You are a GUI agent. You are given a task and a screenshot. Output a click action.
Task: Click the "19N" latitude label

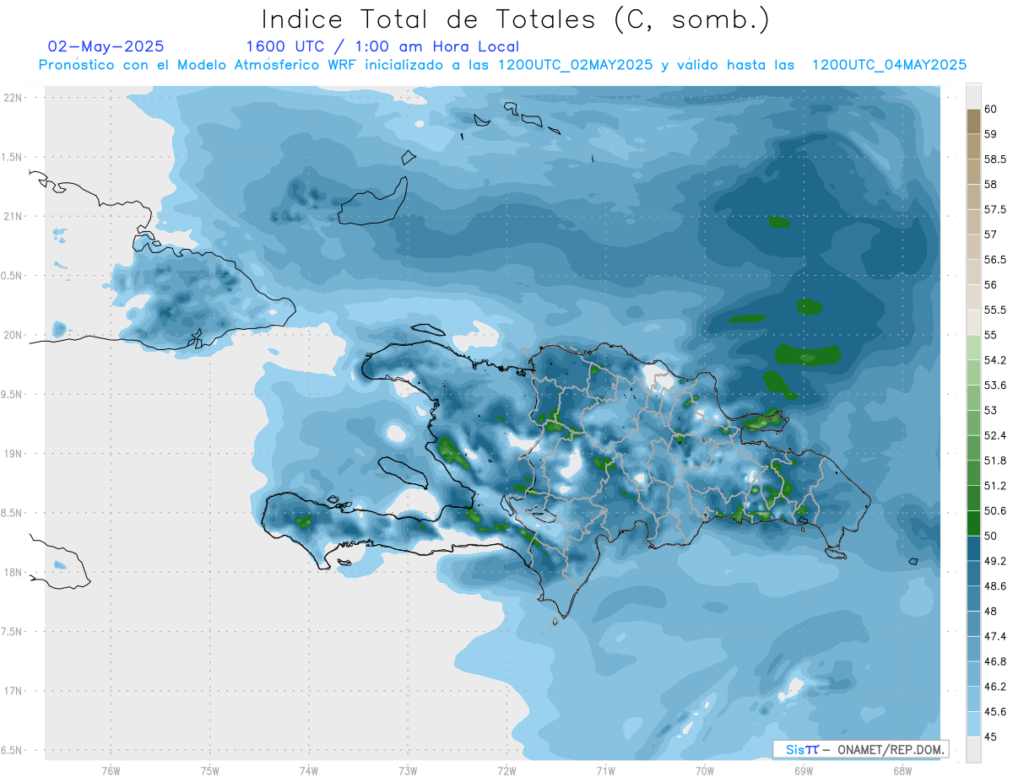coord(13,454)
